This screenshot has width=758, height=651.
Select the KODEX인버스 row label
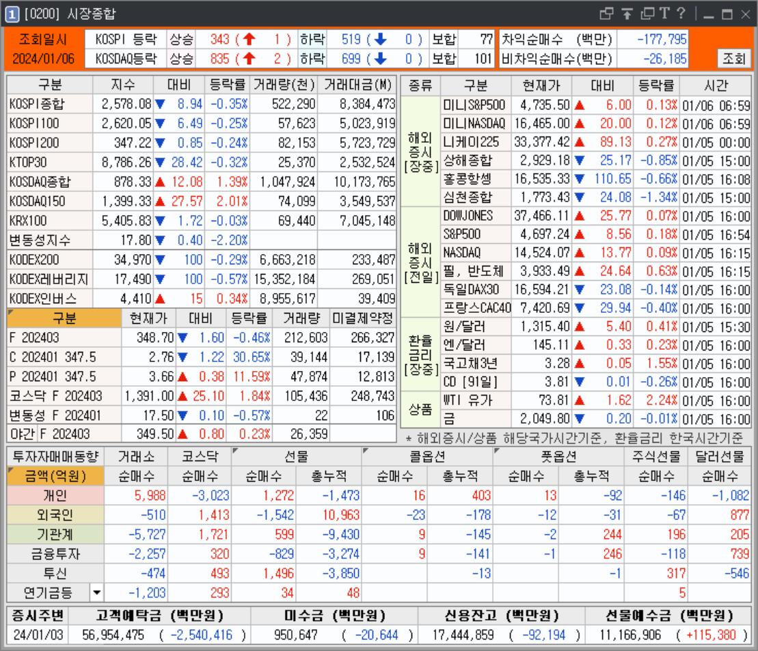click(x=50, y=299)
